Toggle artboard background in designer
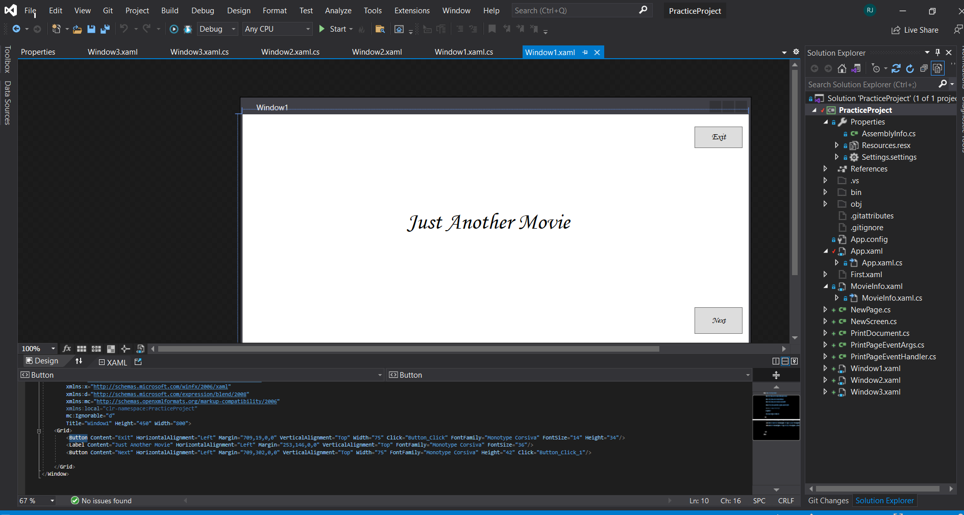The height and width of the screenshot is (515, 964). click(111, 349)
